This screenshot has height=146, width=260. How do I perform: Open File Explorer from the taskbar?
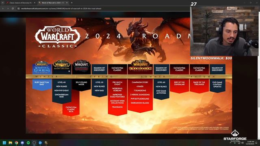point(11,143)
